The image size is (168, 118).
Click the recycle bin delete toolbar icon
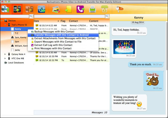pyautogui.click(x=105, y=9)
